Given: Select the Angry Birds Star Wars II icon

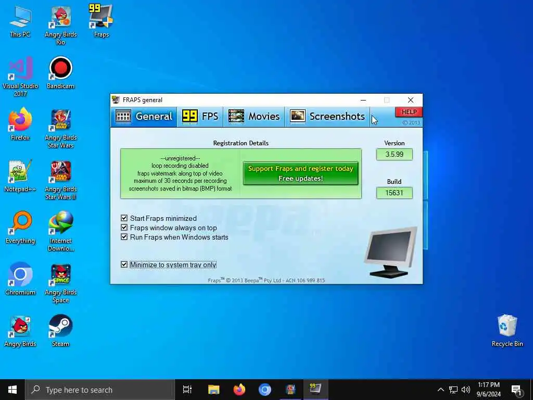Looking at the screenshot, I should (60, 180).
